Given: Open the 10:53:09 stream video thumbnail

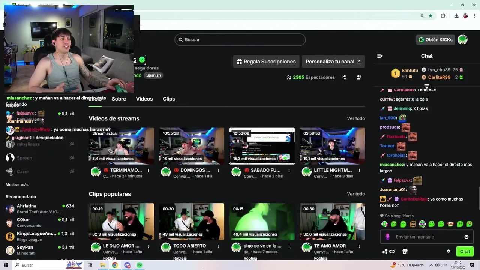Looking at the screenshot, I should click(x=262, y=146).
